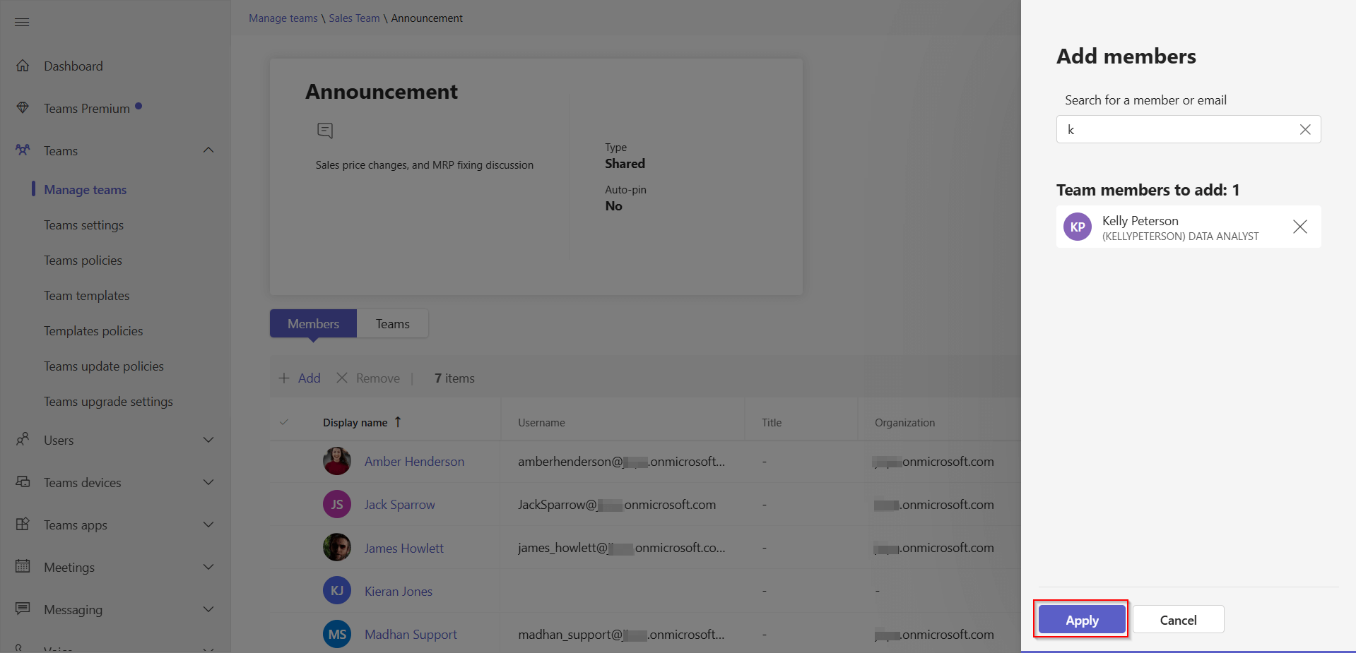1356x653 pixels.
Task: Click the Apply button
Action: pos(1080,619)
